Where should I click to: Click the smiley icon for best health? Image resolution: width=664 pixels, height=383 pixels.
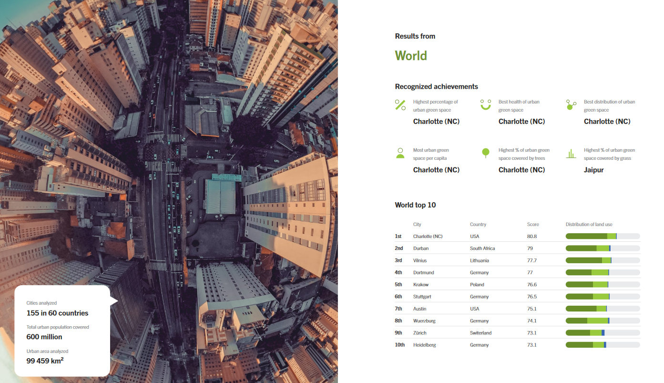pyautogui.click(x=485, y=105)
